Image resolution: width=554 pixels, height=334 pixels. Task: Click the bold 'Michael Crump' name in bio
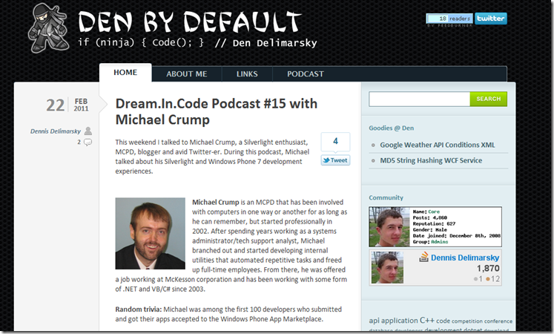click(x=216, y=202)
